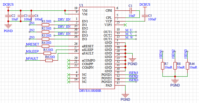Select the no-connect marker on pin 8
Image resolution: width=199 pixels, height=103 pixels.
(68, 78)
